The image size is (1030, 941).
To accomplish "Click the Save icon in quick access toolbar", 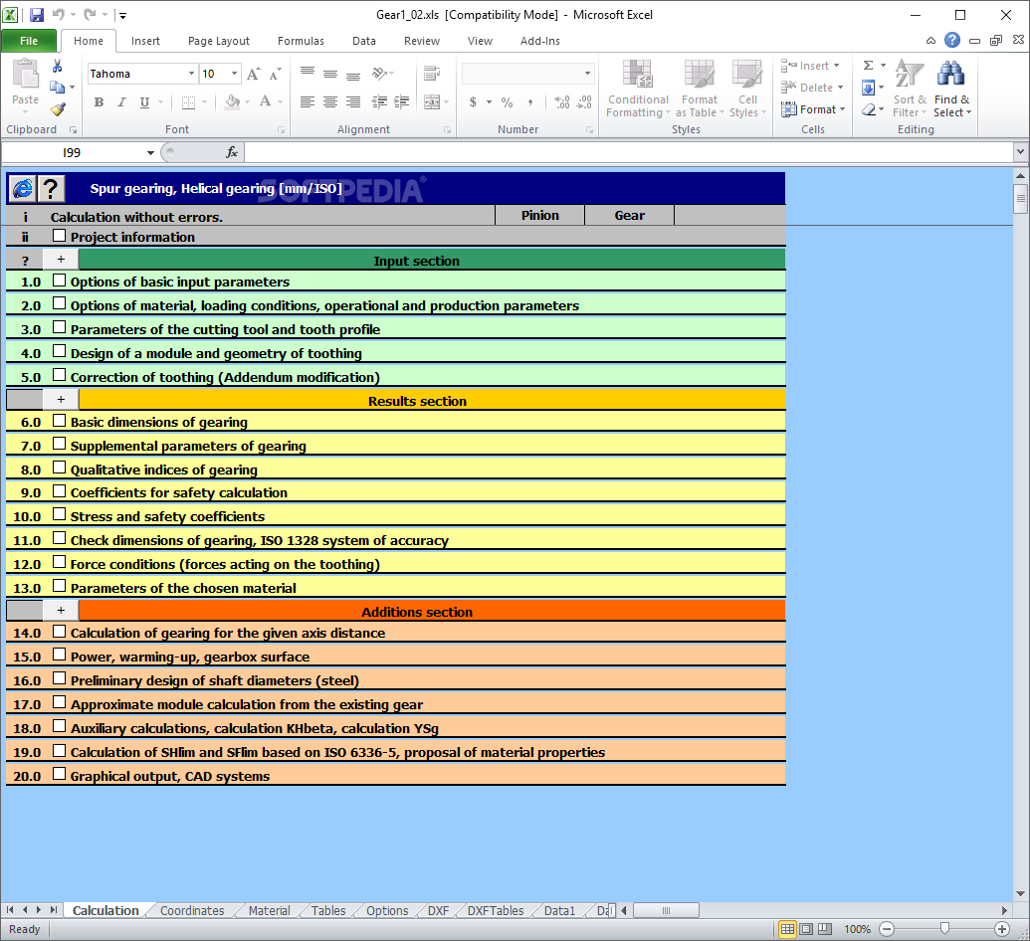I will (37, 15).
